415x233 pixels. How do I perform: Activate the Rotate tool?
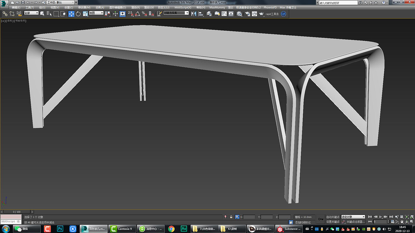click(78, 14)
